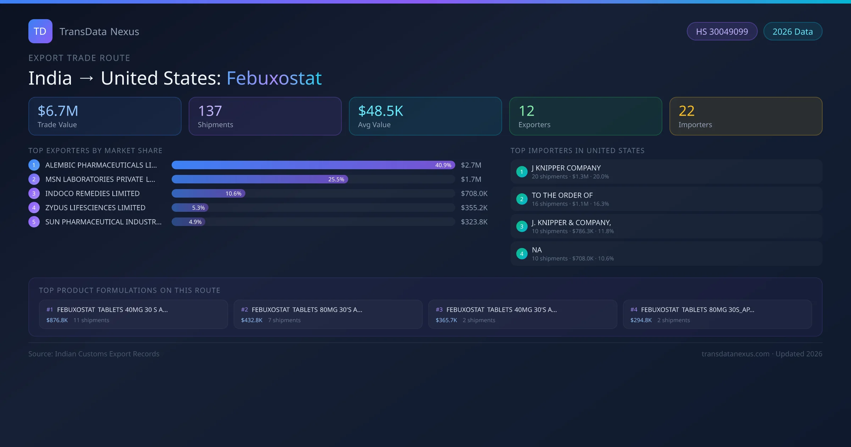
Task: Click rank 5 badge beside Sun Pharmaceutical
Action: [34, 222]
